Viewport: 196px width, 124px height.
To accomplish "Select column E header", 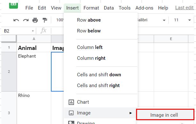I will click(171, 39).
